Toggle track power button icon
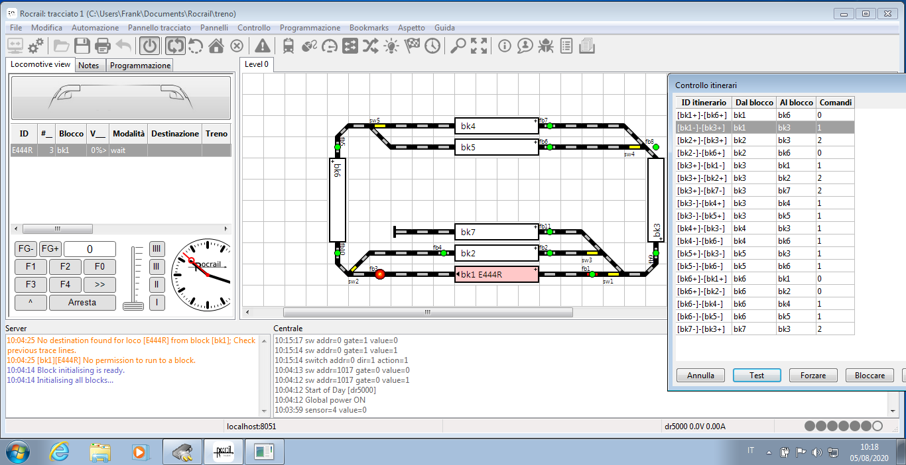This screenshot has height=465, width=906. (x=150, y=46)
